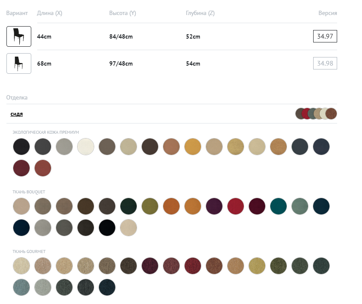
Task: Open the сидя finish section
Action: point(17,114)
